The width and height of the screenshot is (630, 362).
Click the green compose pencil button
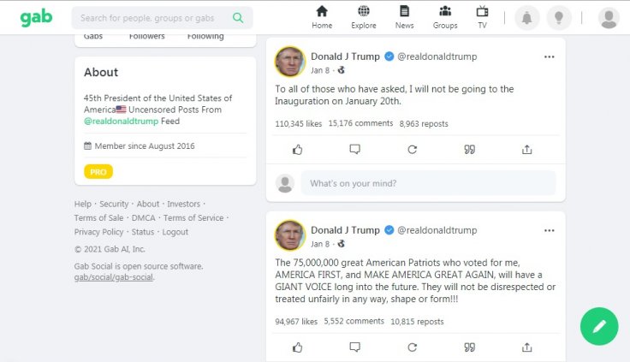(x=599, y=326)
